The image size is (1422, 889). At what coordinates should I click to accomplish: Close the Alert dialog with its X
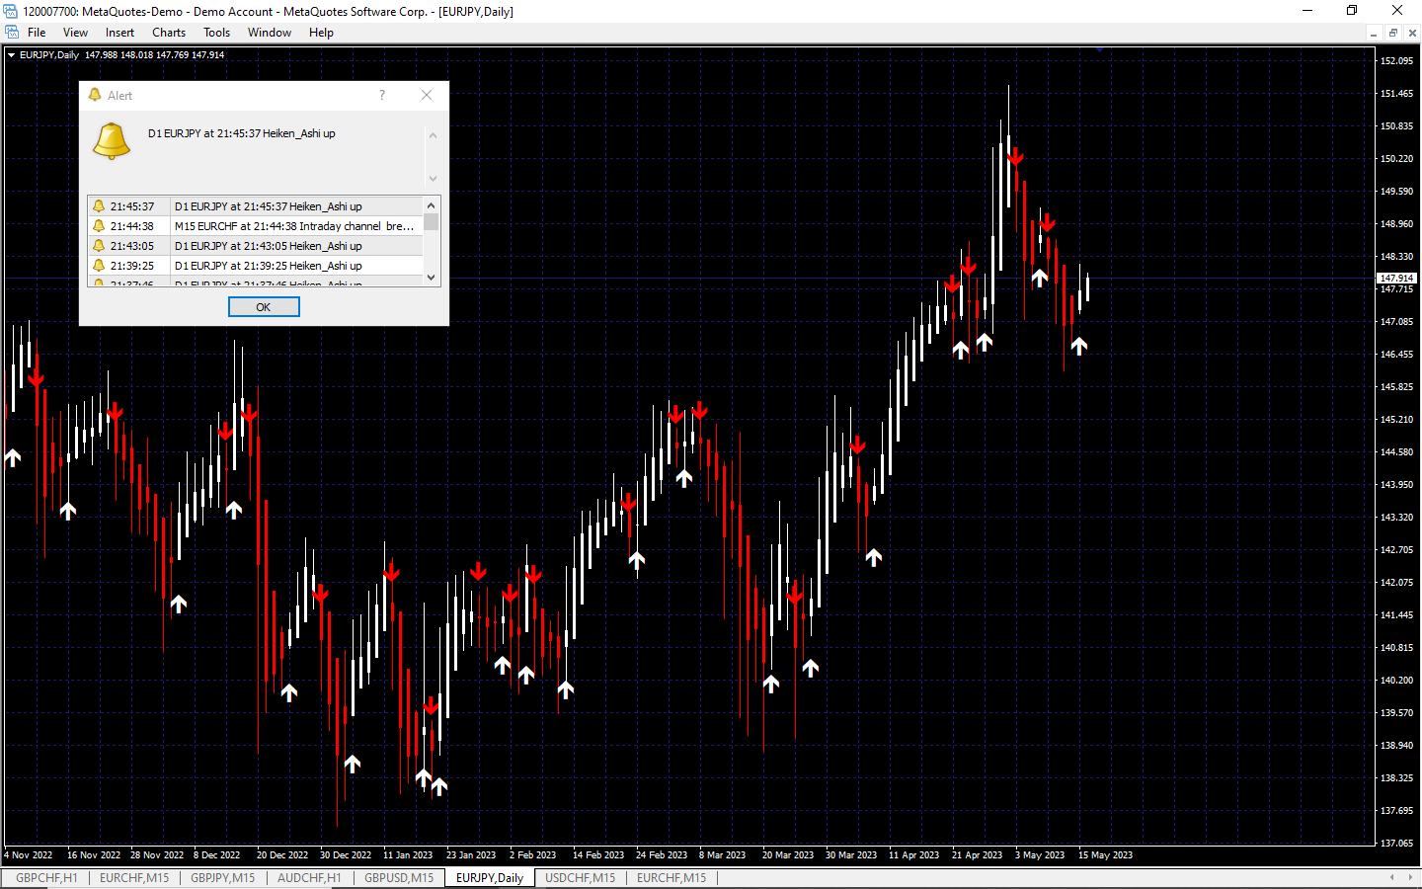tap(427, 95)
